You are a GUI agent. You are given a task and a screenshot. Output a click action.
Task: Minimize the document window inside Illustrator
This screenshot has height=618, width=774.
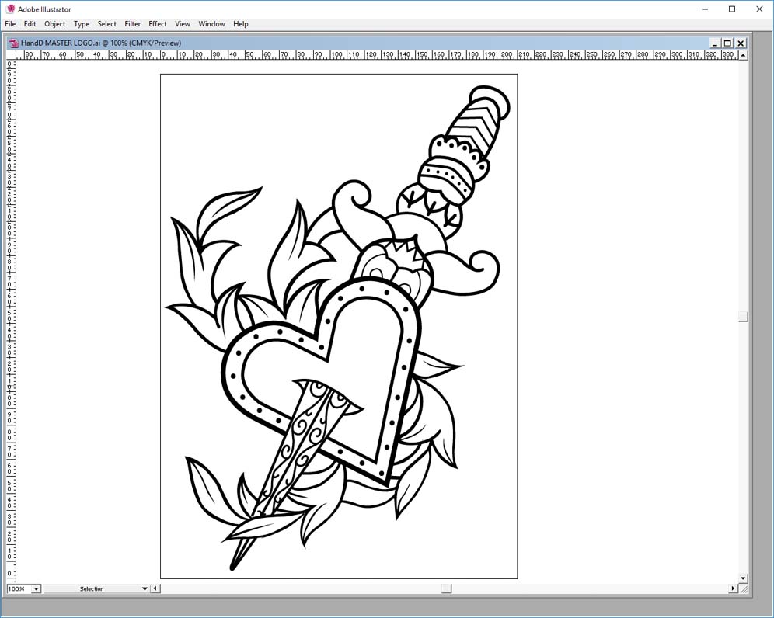[x=714, y=43]
